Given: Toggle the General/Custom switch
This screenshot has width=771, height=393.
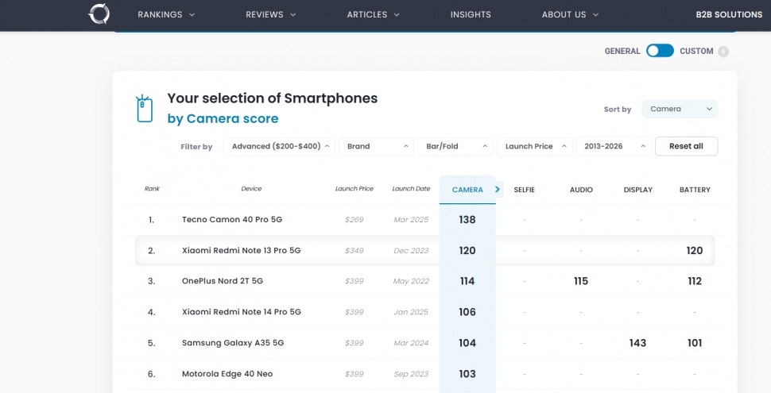Looking at the screenshot, I should click(x=659, y=51).
